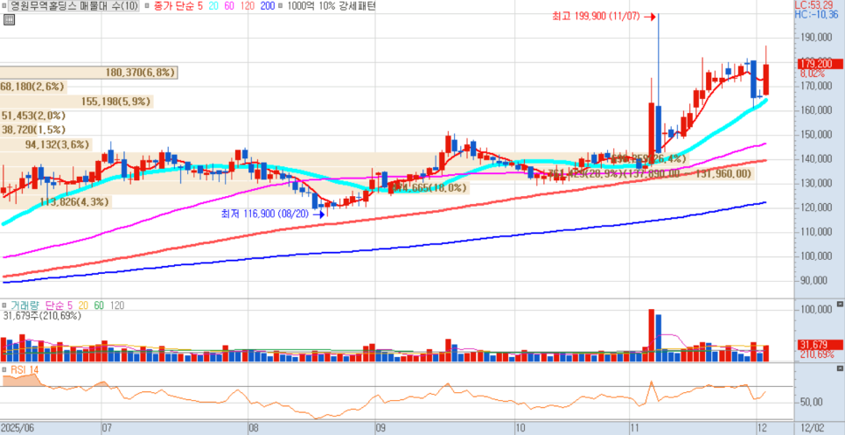Select the RSI 14 indicator label

24,369
